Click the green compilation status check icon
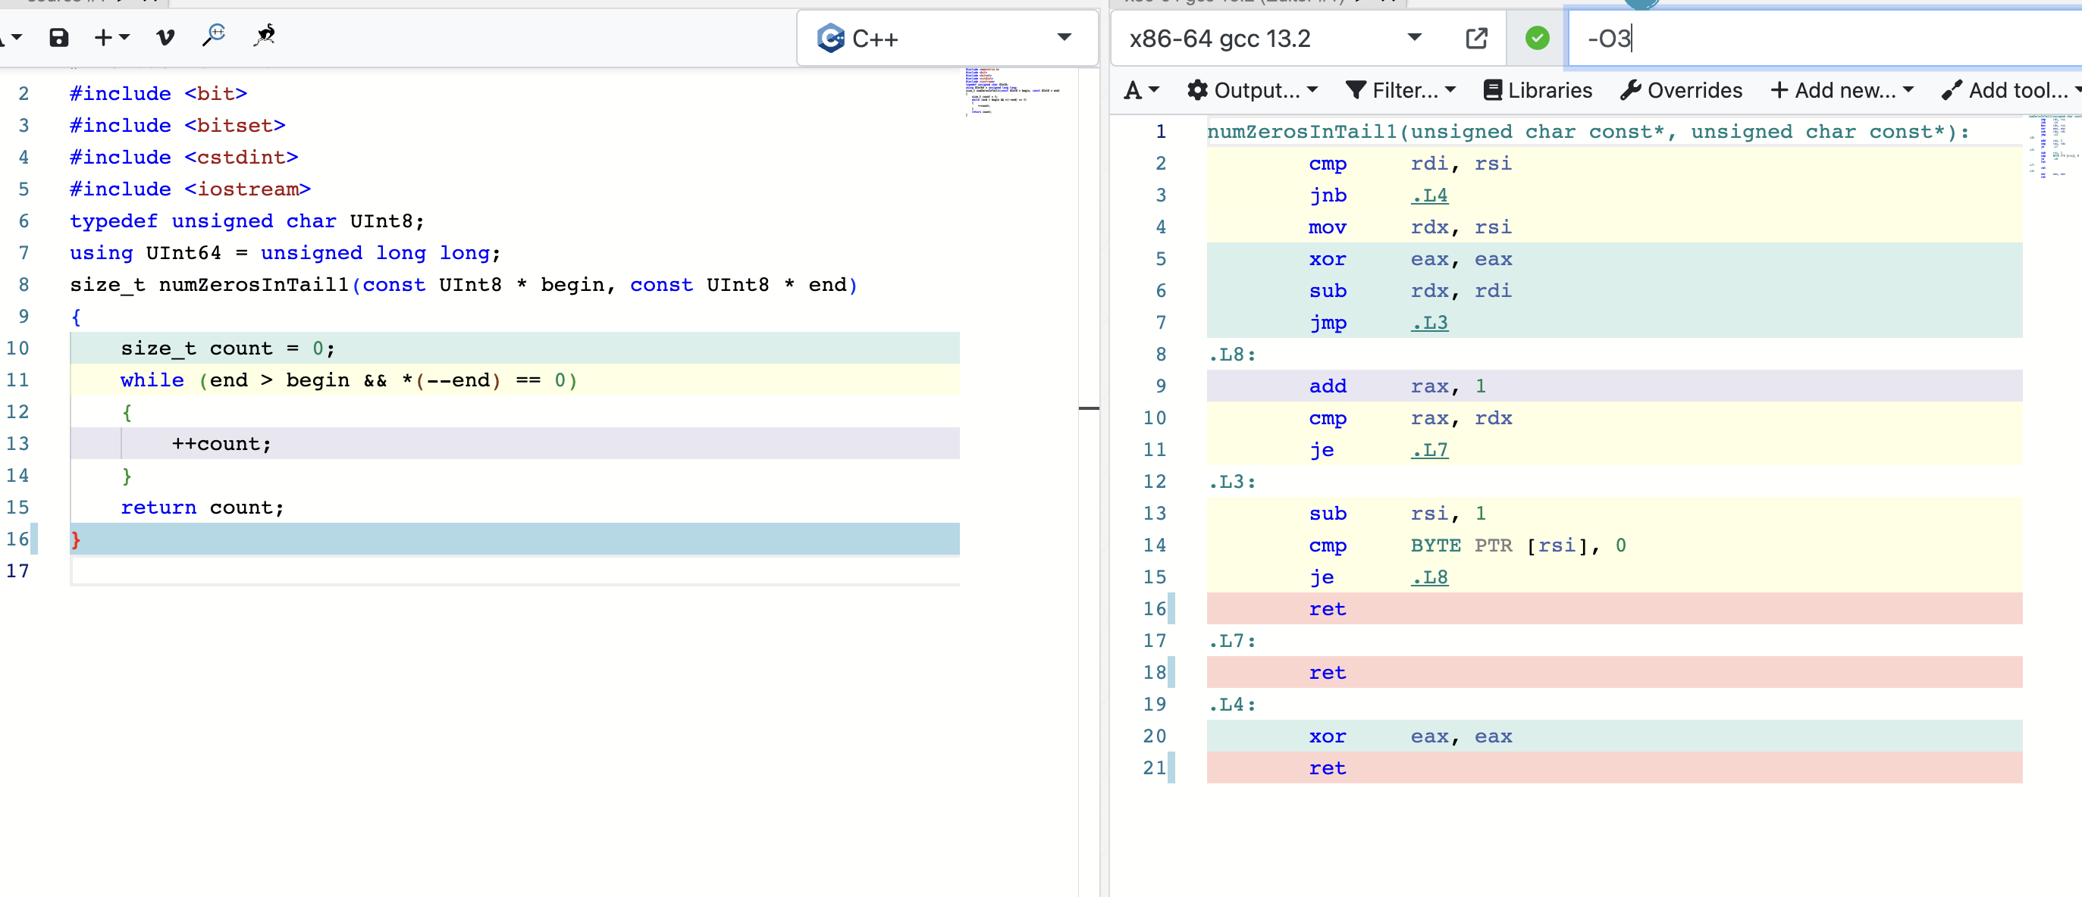The height and width of the screenshot is (897, 2082). (1538, 38)
